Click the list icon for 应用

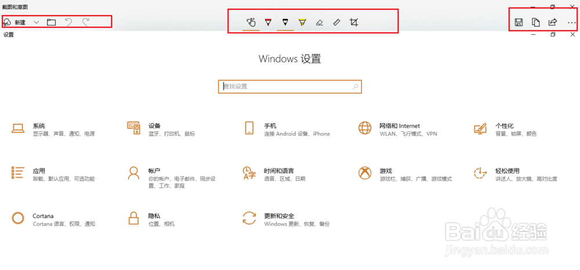(x=18, y=172)
